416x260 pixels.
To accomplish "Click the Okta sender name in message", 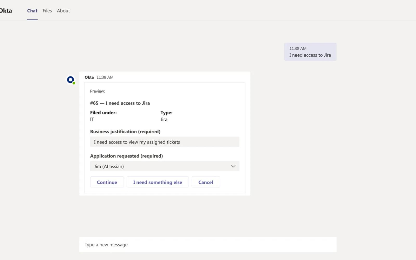I will coord(89,77).
